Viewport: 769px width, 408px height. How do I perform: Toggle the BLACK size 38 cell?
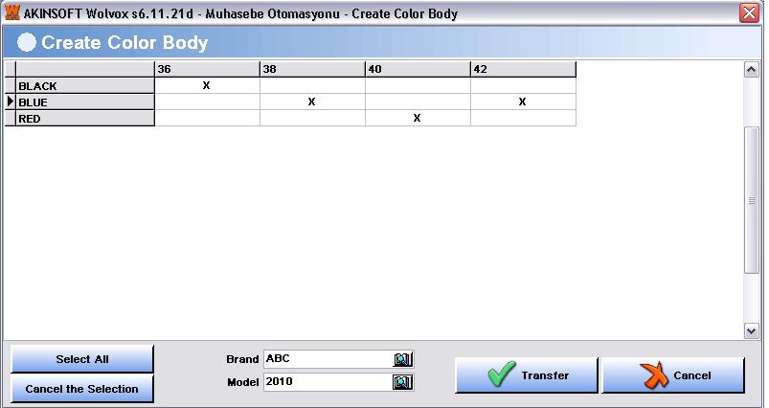pos(312,85)
